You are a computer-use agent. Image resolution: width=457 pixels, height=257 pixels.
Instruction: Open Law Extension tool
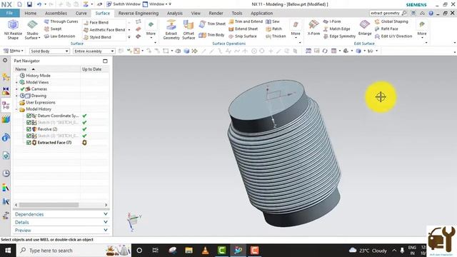tap(59, 36)
